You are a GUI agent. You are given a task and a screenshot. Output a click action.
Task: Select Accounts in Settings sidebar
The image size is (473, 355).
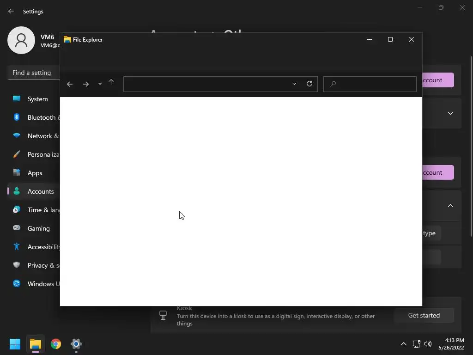tap(33, 191)
